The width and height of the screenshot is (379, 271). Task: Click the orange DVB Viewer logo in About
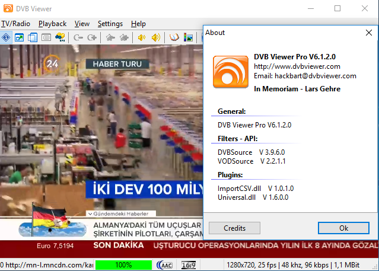pos(231,72)
